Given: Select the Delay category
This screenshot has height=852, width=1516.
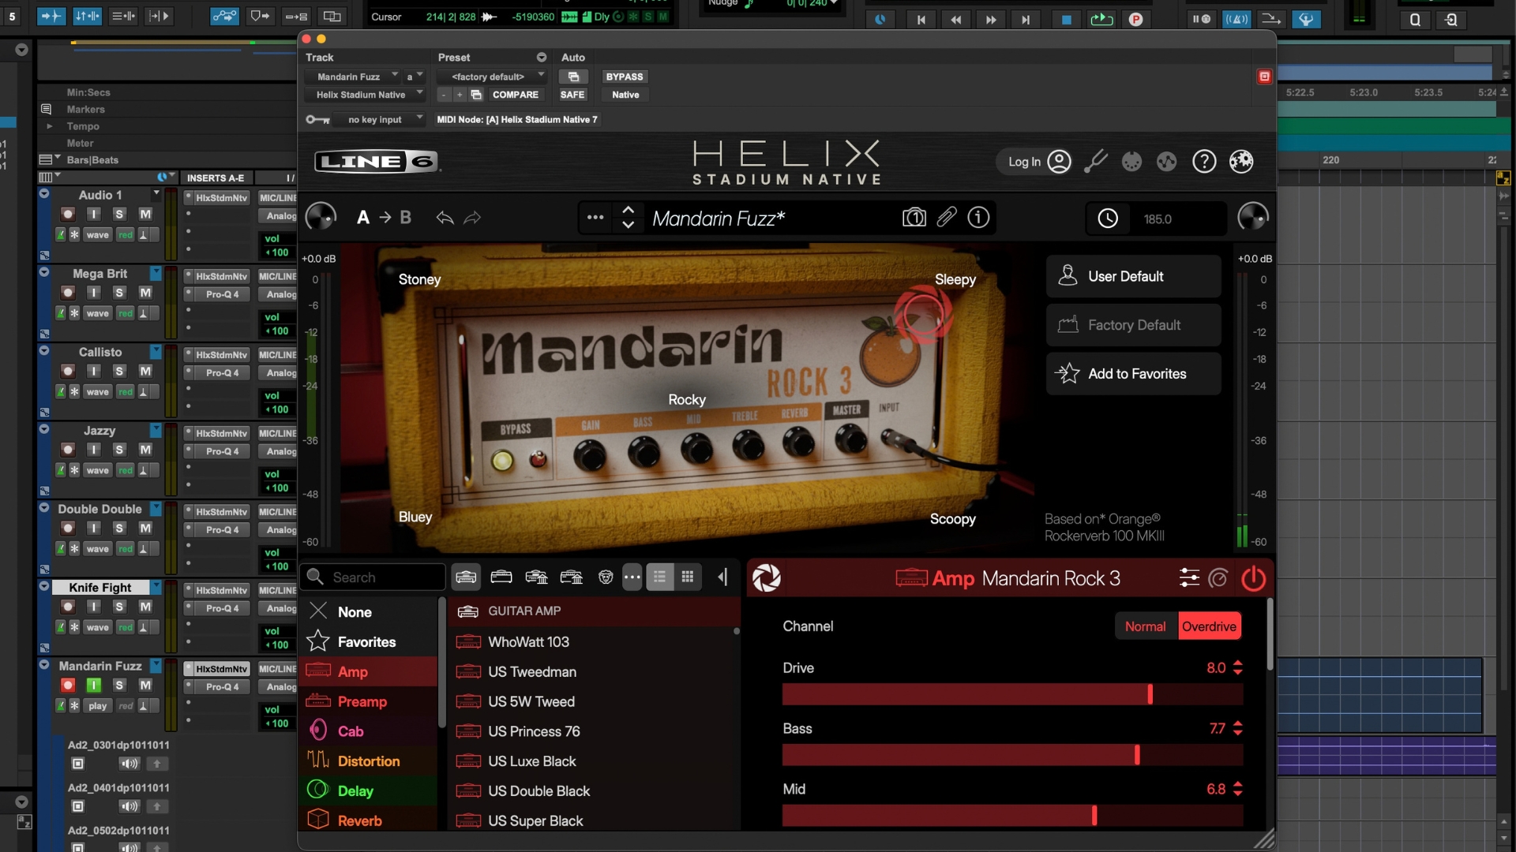Looking at the screenshot, I should 369,791.
